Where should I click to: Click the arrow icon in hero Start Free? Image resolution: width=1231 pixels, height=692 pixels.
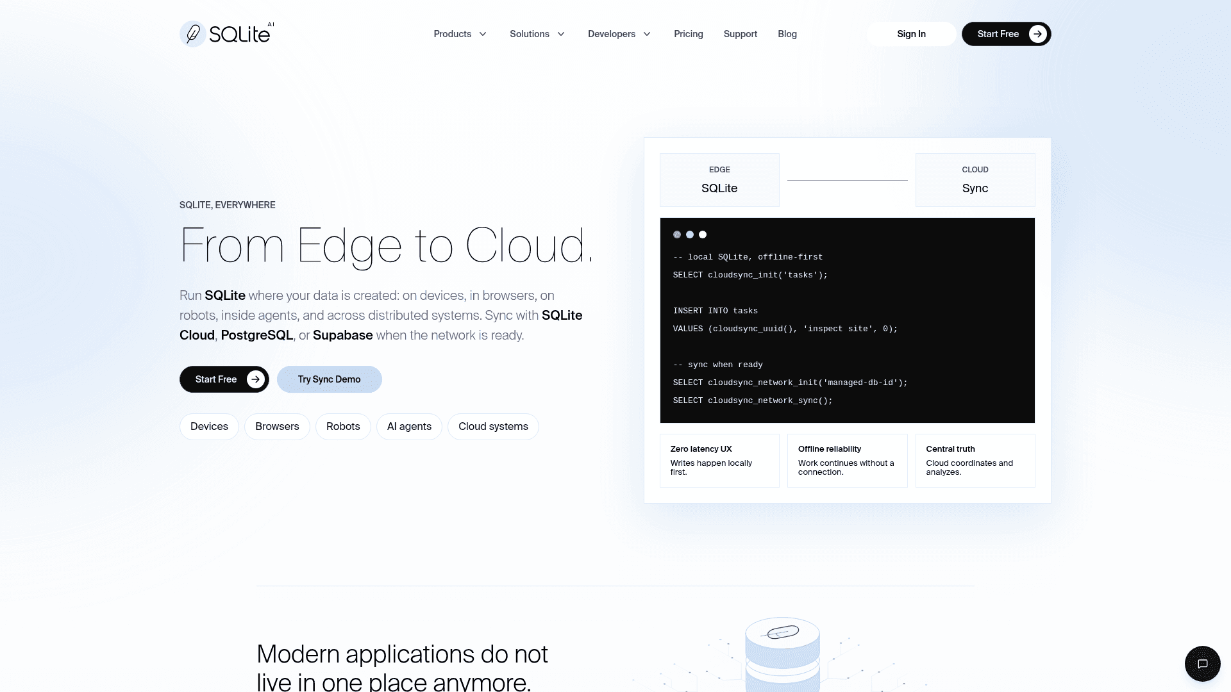[x=256, y=379]
